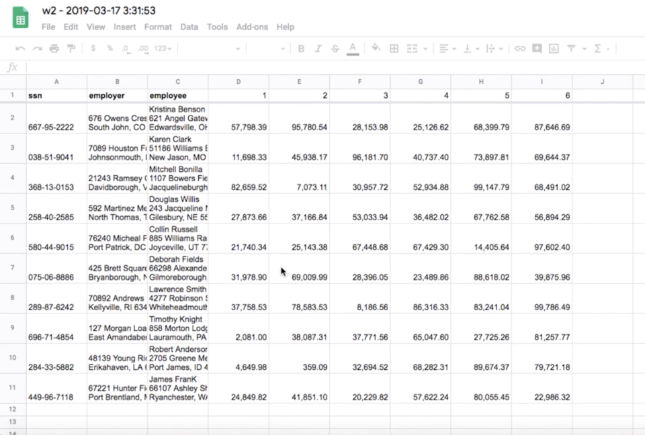This screenshot has width=645, height=435.
Task: Click the Print icon
Action: point(54,48)
